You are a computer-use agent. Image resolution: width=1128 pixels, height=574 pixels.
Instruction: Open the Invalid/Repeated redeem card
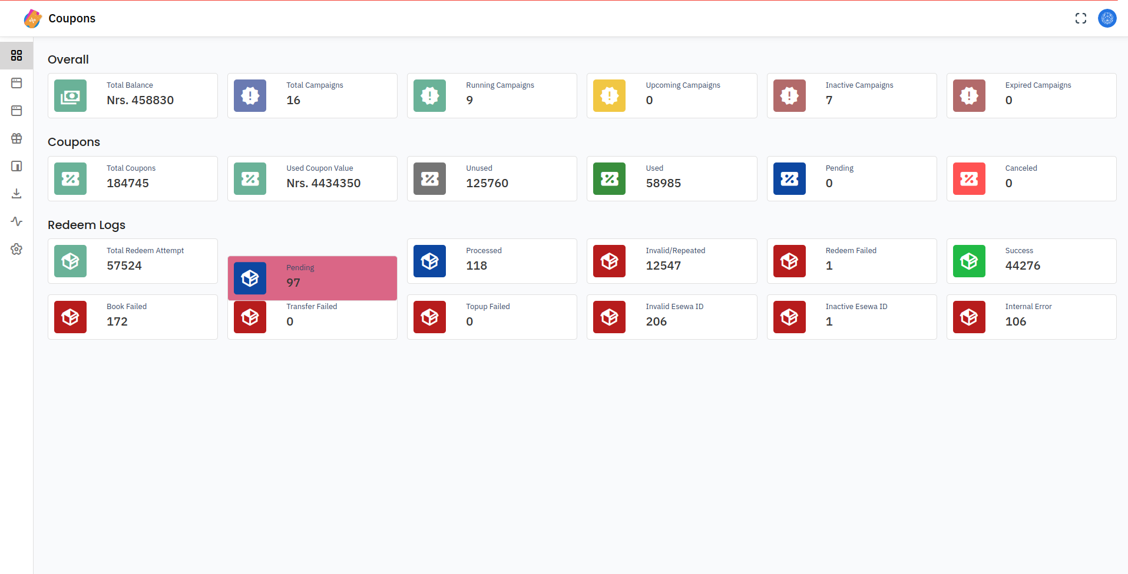[671, 261]
